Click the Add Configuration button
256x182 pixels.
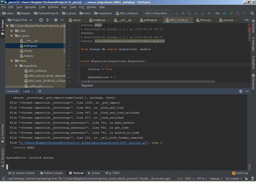click(x=157, y=13)
